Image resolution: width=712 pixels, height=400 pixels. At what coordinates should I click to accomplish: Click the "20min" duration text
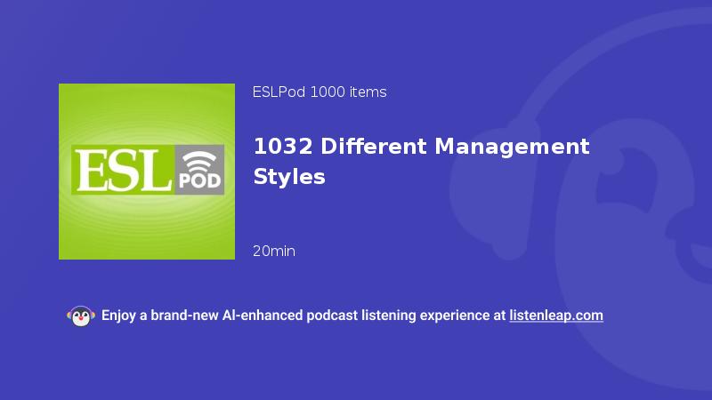(x=274, y=251)
